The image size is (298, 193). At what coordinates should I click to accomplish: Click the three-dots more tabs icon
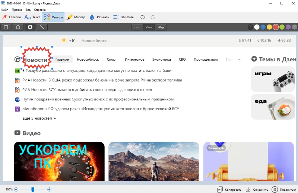[240, 59]
